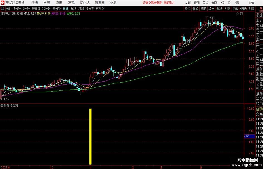Click the MA5: 6.23 label

coord(30,14)
